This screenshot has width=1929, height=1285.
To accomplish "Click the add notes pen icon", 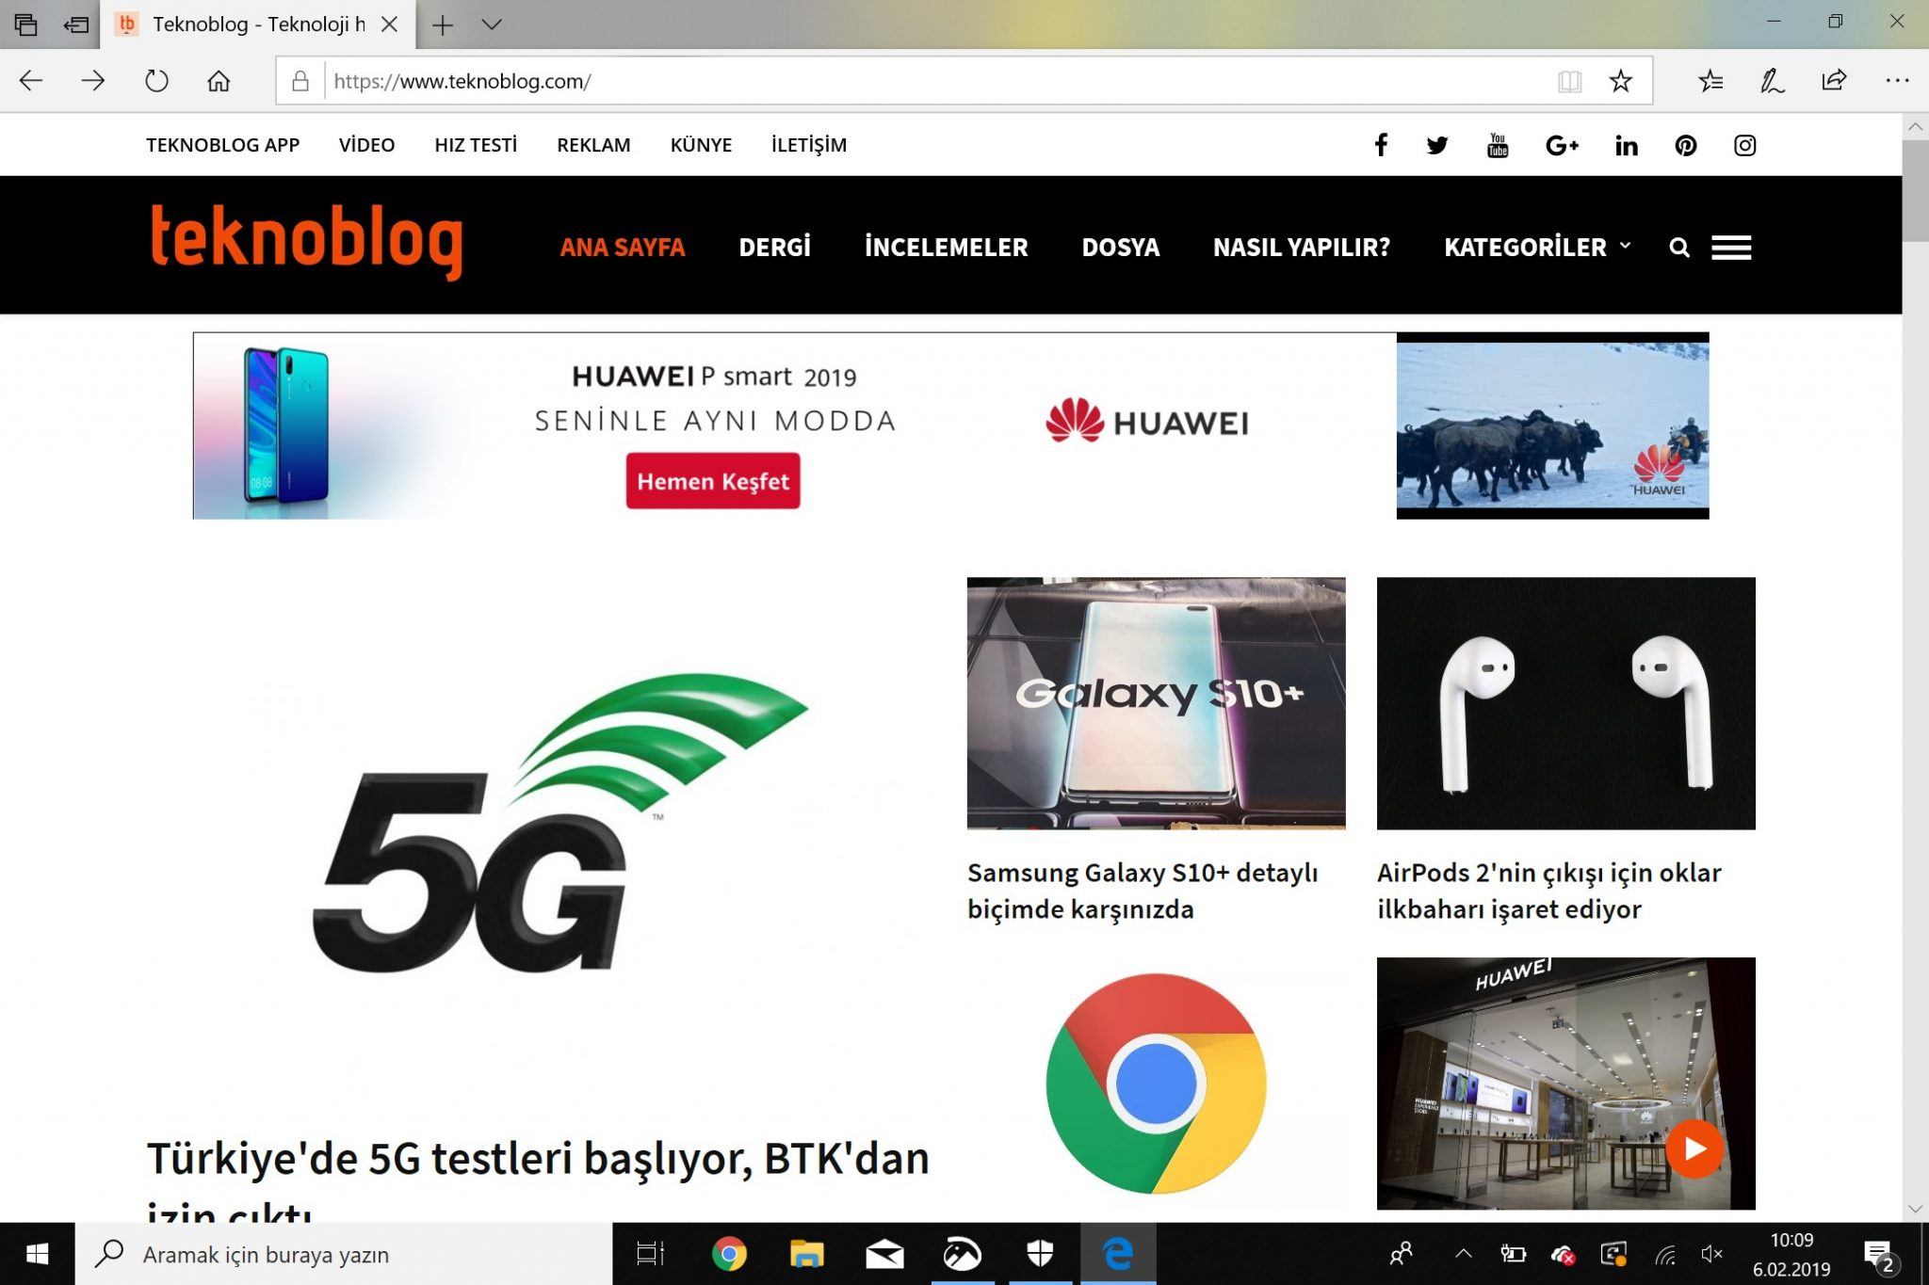I will pos(1772,81).
